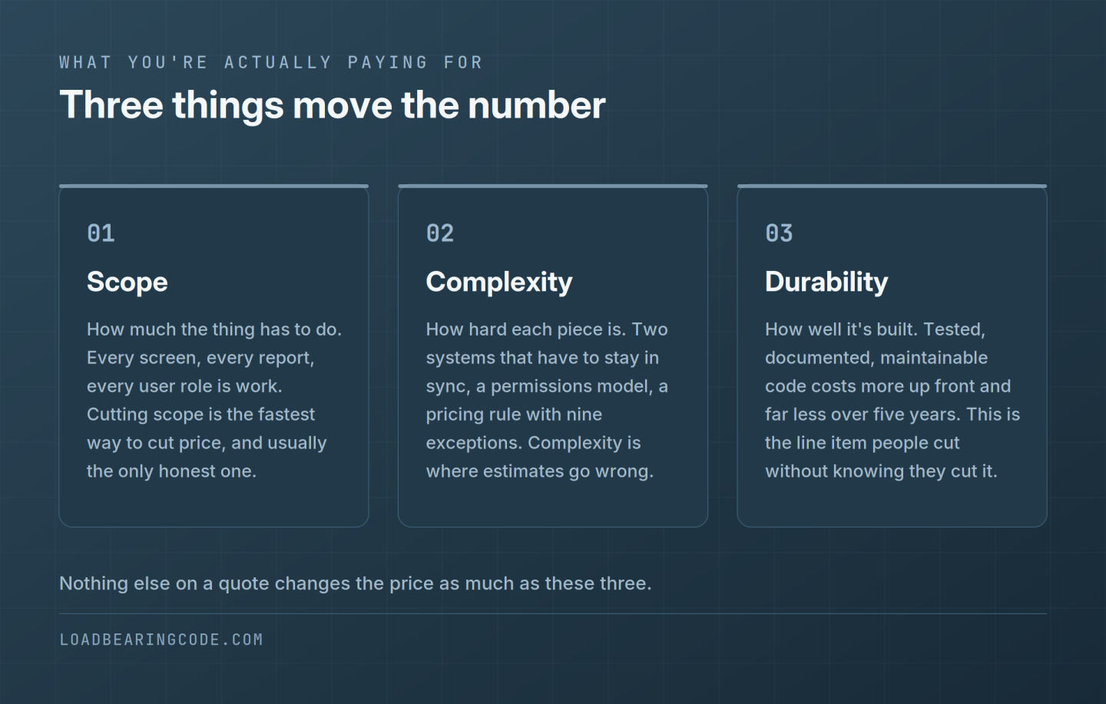Click 'without knowing they cut it.' text line
Screen dimensions: 1106x704
click(881, 471)
